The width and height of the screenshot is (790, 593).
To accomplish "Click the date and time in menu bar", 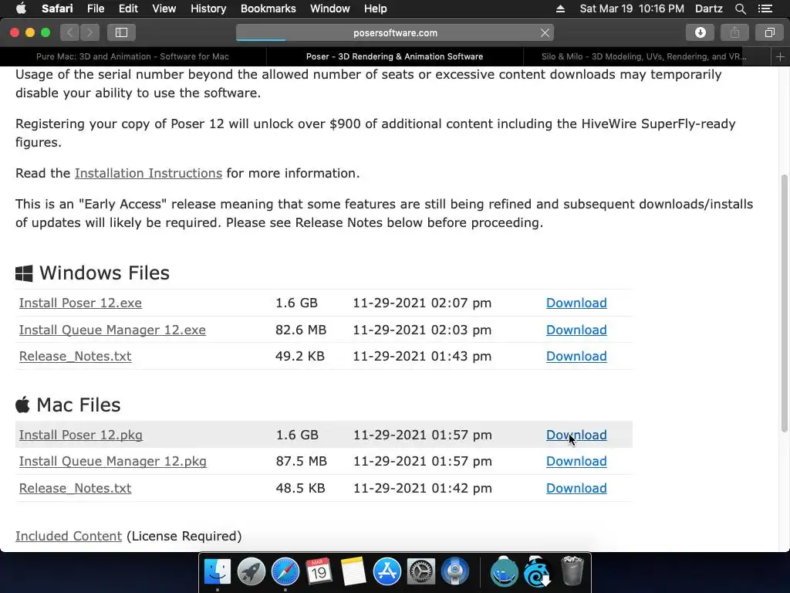I will (632, 8).
